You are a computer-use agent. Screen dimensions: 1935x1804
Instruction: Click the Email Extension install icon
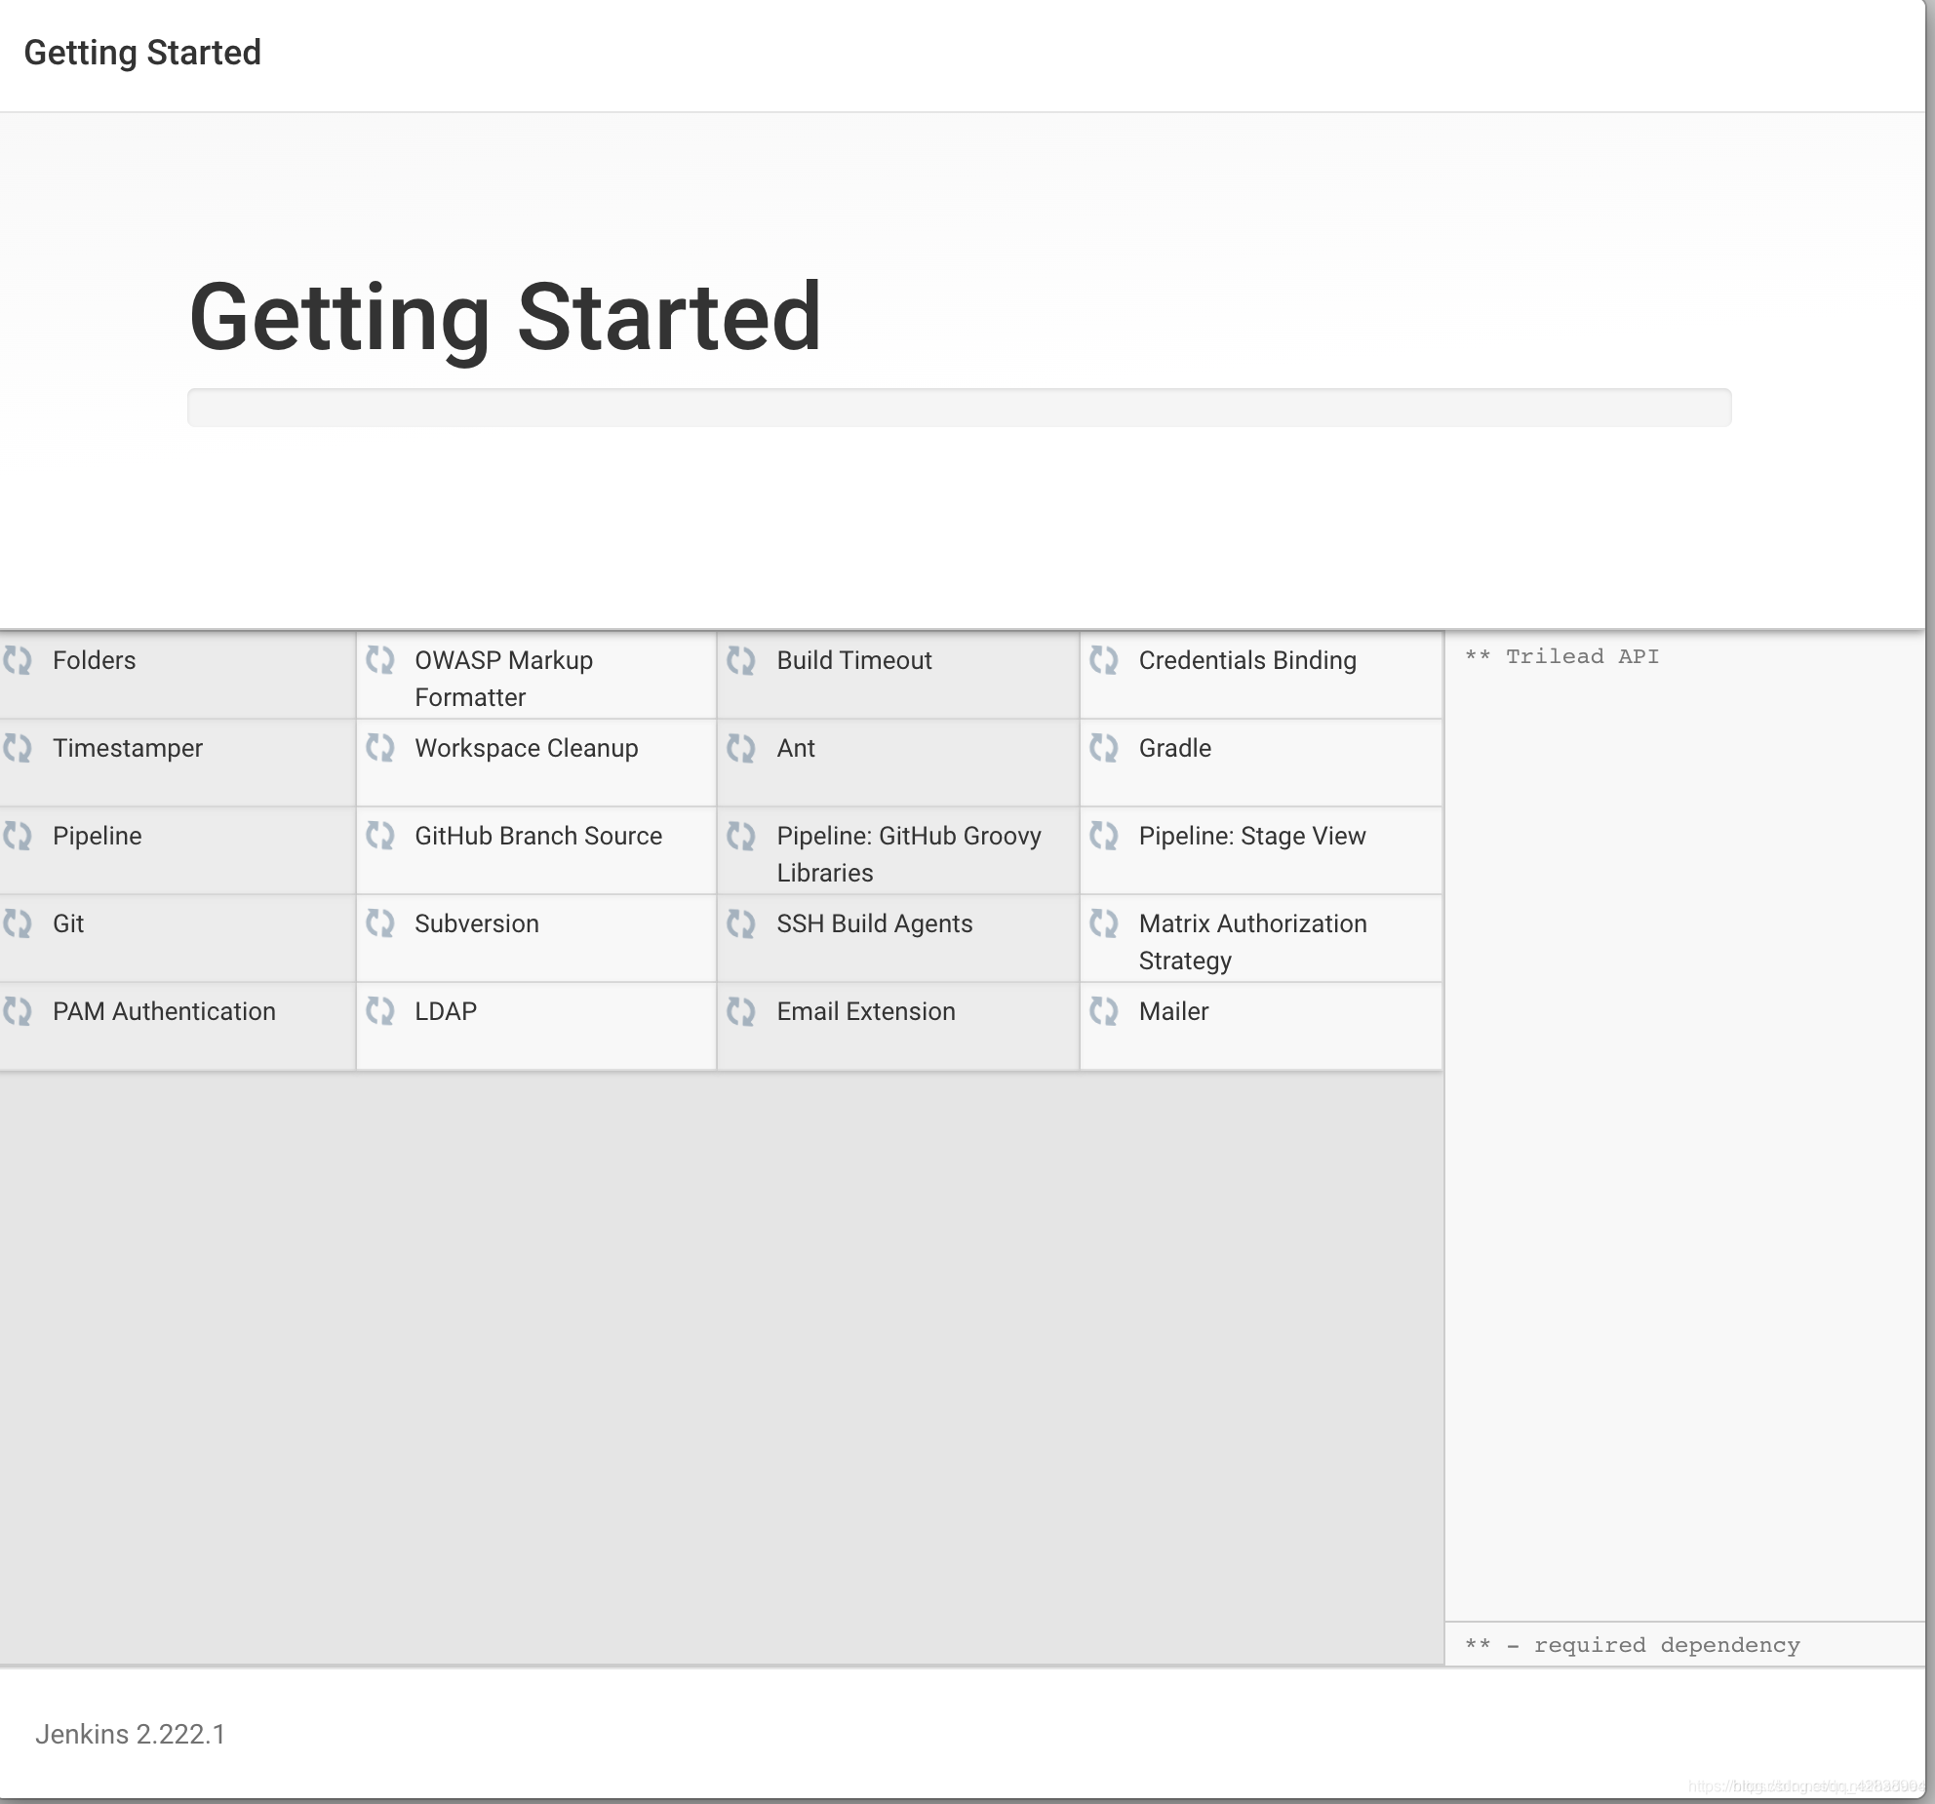pos(741,1010)
